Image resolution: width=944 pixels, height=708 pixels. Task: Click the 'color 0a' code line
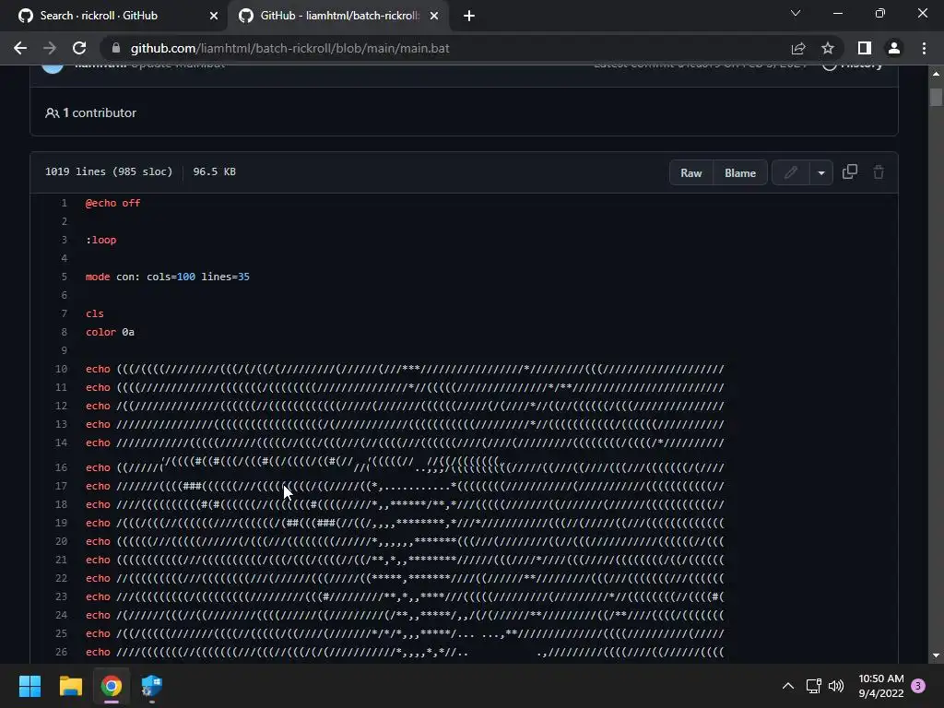(110, 332)
